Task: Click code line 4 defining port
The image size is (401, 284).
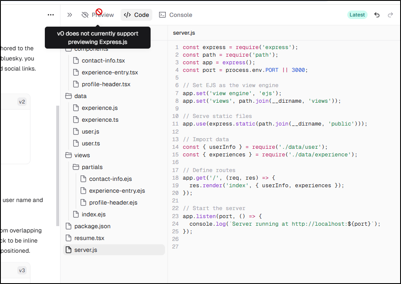Action: point(245,70)
